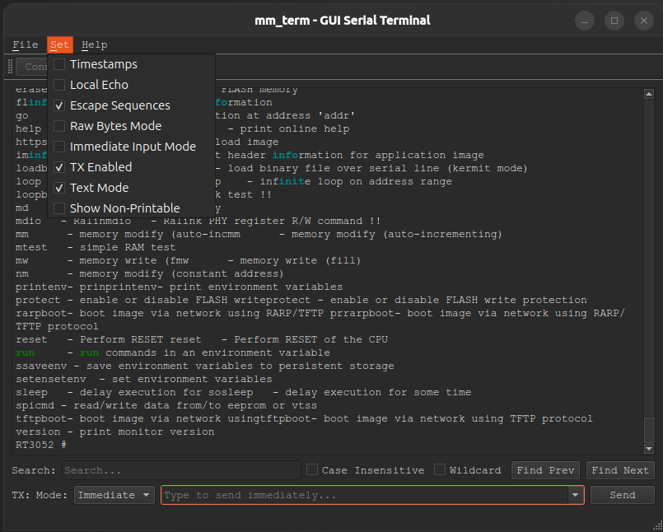The image size is (663, 532).
Task: Click Find Next button
Action: 620,469
